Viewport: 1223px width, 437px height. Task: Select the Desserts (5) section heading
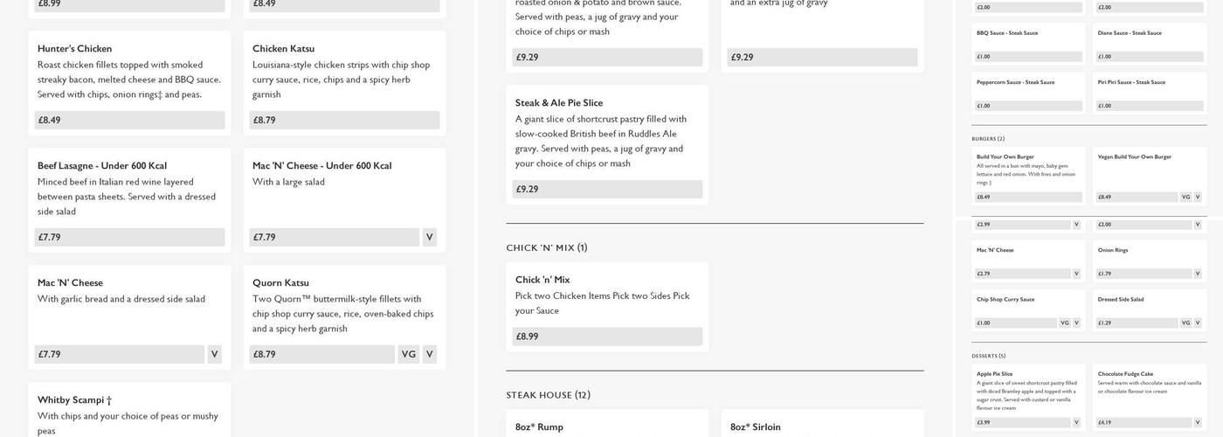[x=989, y=356]
